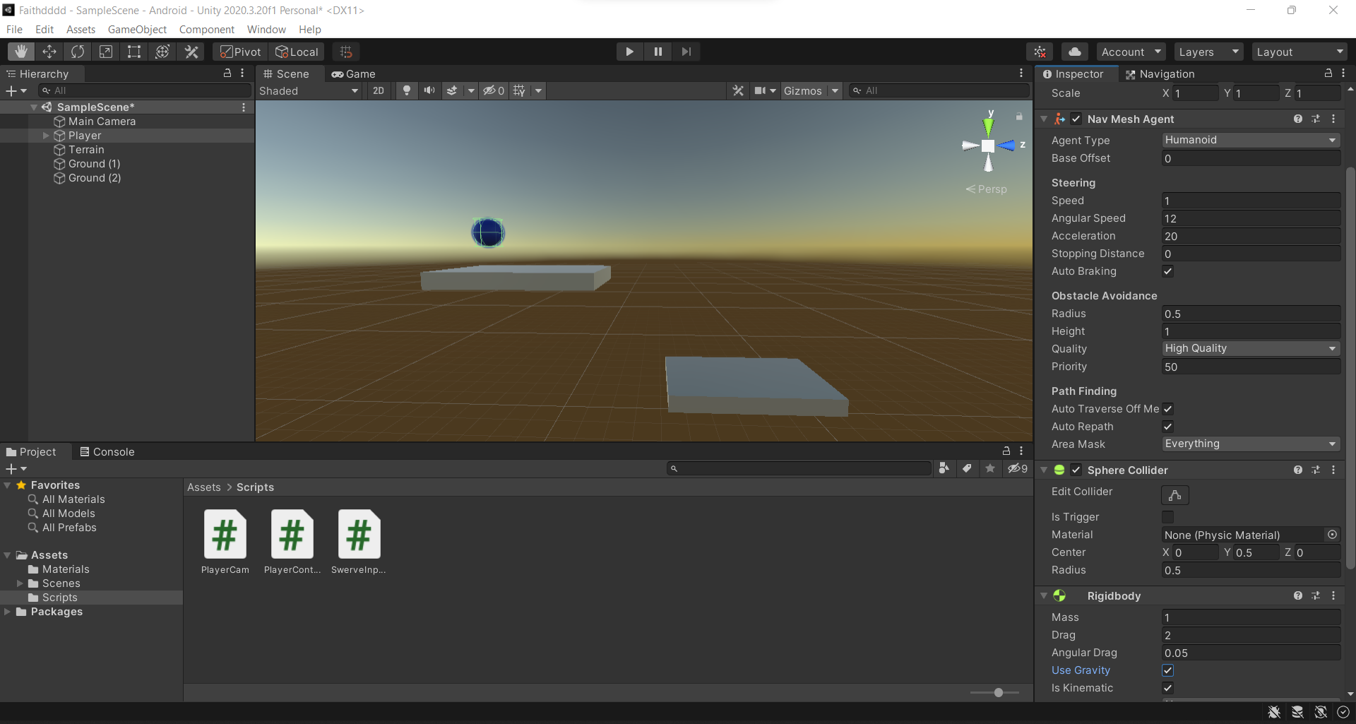The width and height of the screenshot is (1356, 724).
Task: Enable Nav Mesh Agent component checkbox
Action: (x=1076, y=119)
